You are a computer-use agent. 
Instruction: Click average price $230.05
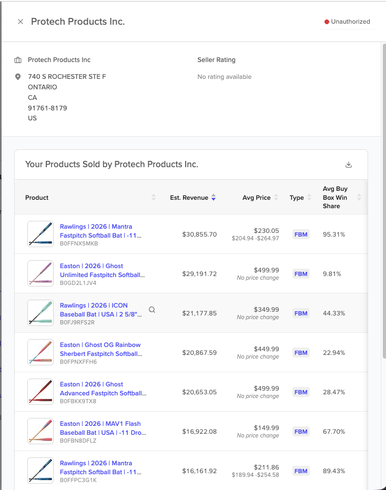point(266,231)
